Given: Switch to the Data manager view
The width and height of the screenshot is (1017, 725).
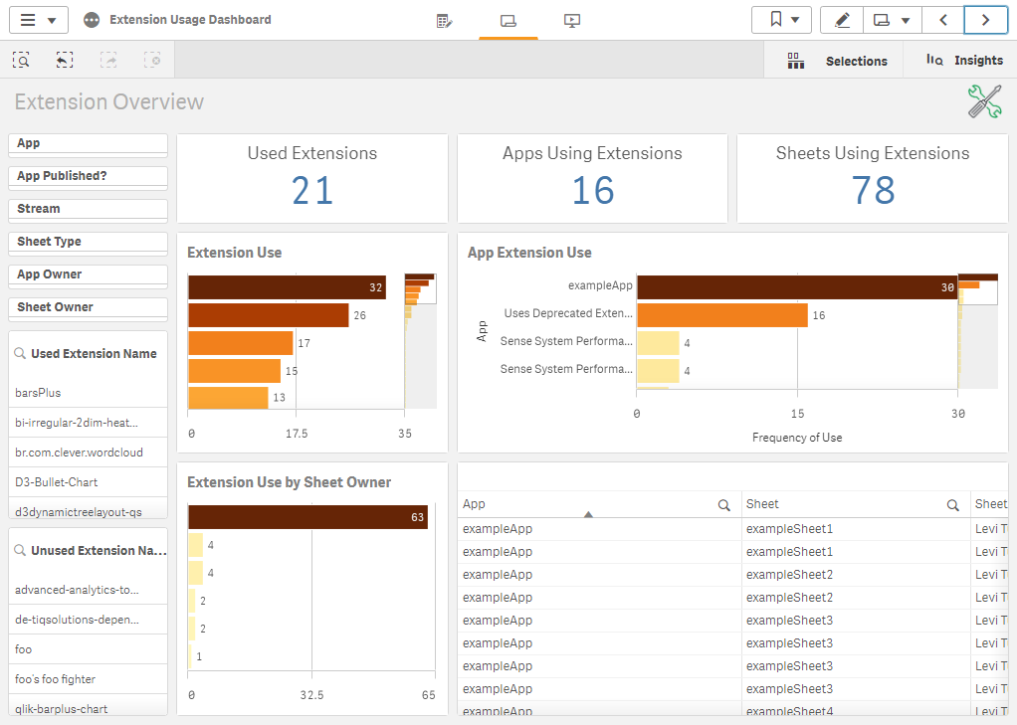Looking at the screenshot, I should (x=444, y=21).
